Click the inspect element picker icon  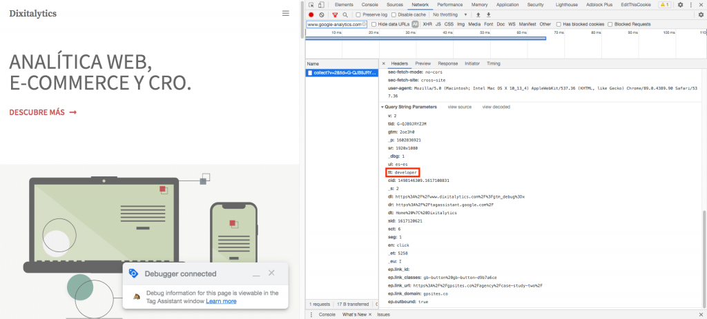tap(311, 5)
